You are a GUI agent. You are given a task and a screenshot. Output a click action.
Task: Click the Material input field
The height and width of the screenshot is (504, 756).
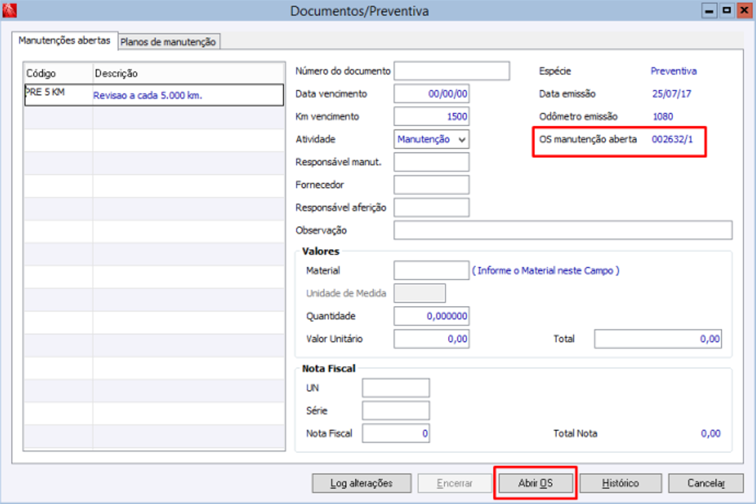pyautogui.click(x=432, y=271)
